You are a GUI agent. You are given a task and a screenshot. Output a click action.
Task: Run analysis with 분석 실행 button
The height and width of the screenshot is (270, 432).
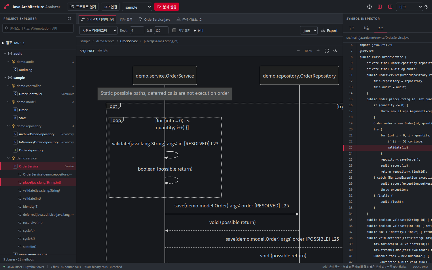point(167,7)
